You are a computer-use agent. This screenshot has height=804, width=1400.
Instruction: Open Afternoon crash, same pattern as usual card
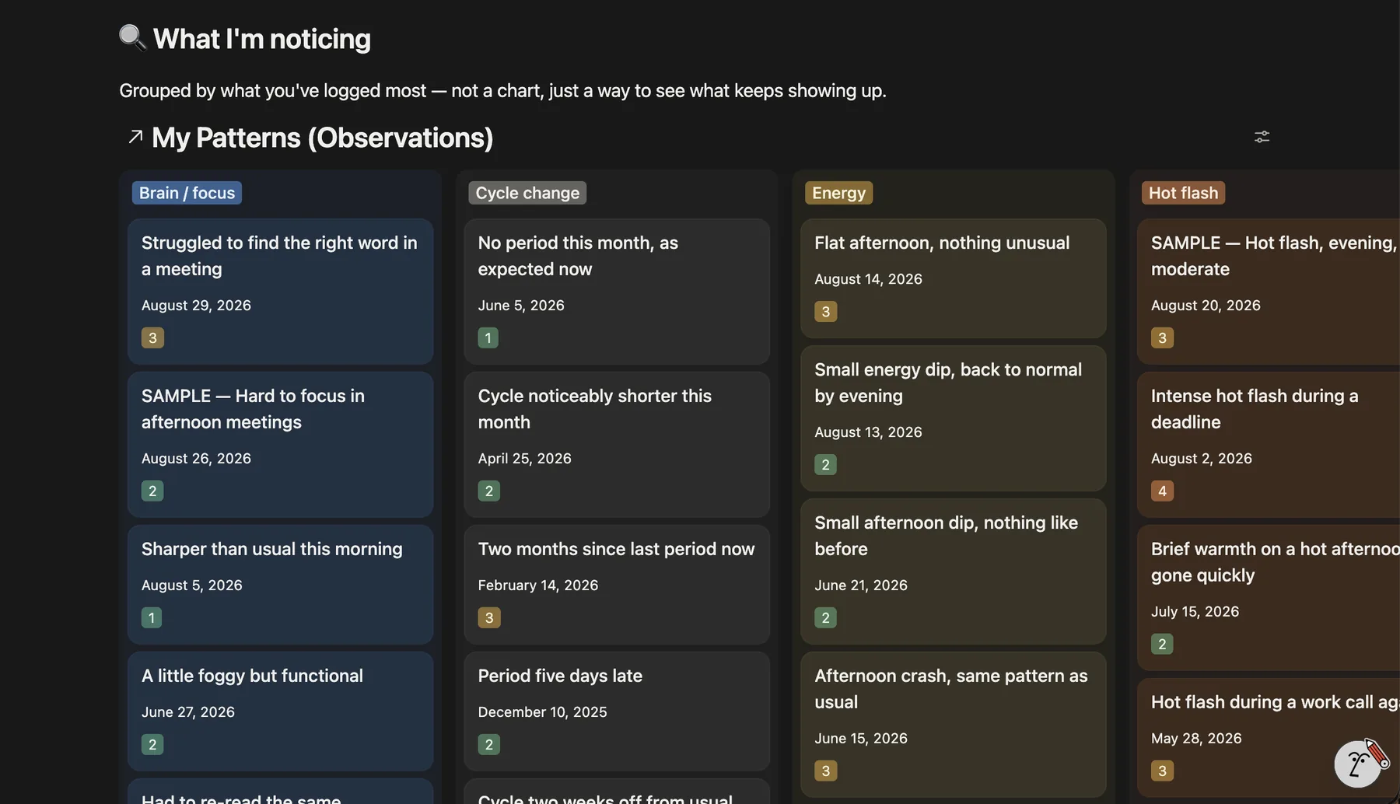click(954, 725)
